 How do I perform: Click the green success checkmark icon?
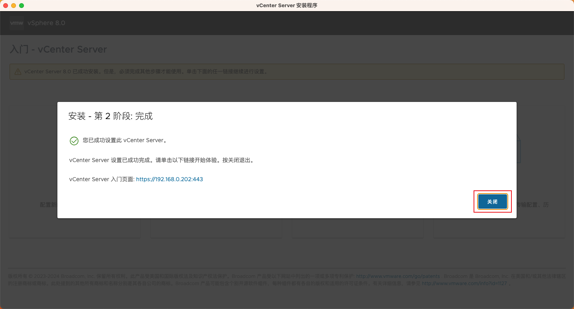pos(74,141)
